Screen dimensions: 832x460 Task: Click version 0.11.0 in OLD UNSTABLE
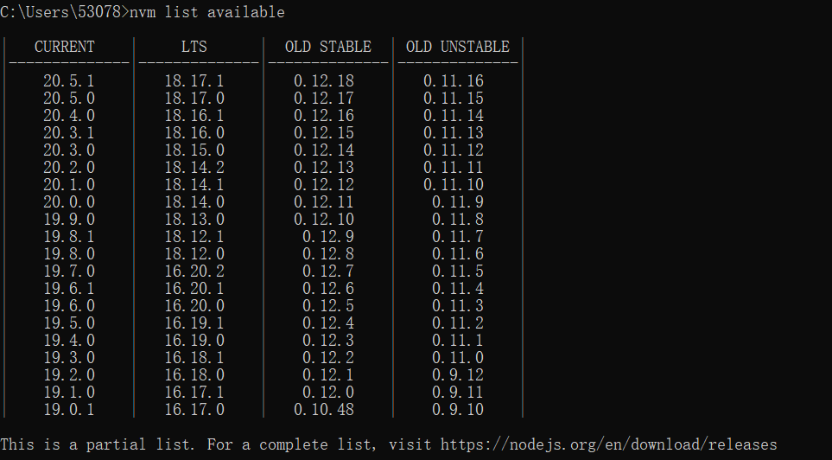click(458, 358)
